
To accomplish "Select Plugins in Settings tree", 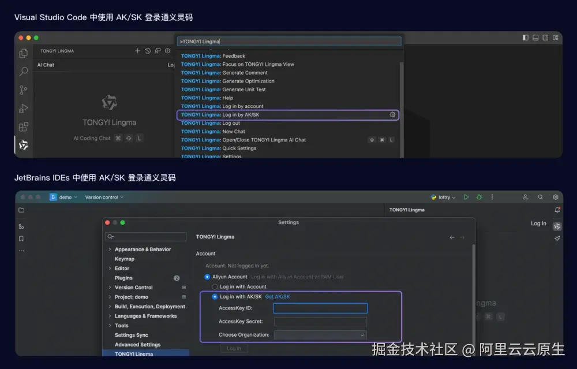I will (123, 278).
